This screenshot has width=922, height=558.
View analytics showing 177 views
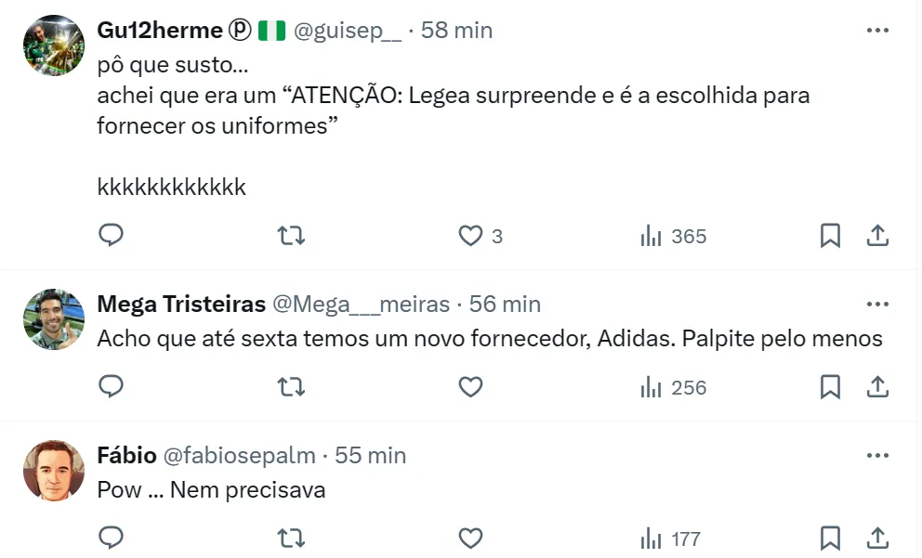[x=671, y=538]
